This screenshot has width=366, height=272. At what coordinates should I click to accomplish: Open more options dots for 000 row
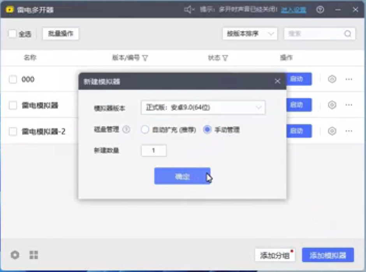pos(349,79)
